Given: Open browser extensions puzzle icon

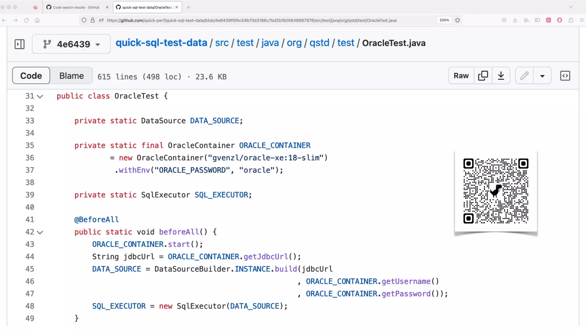Looking at the screenshot, I should [x=571, y=20].
